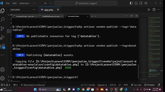This screenshot has width=165, height=92.
Task: Close the C:\WINDOWS\system32\cmd tab
Action: tap(62, 16)
